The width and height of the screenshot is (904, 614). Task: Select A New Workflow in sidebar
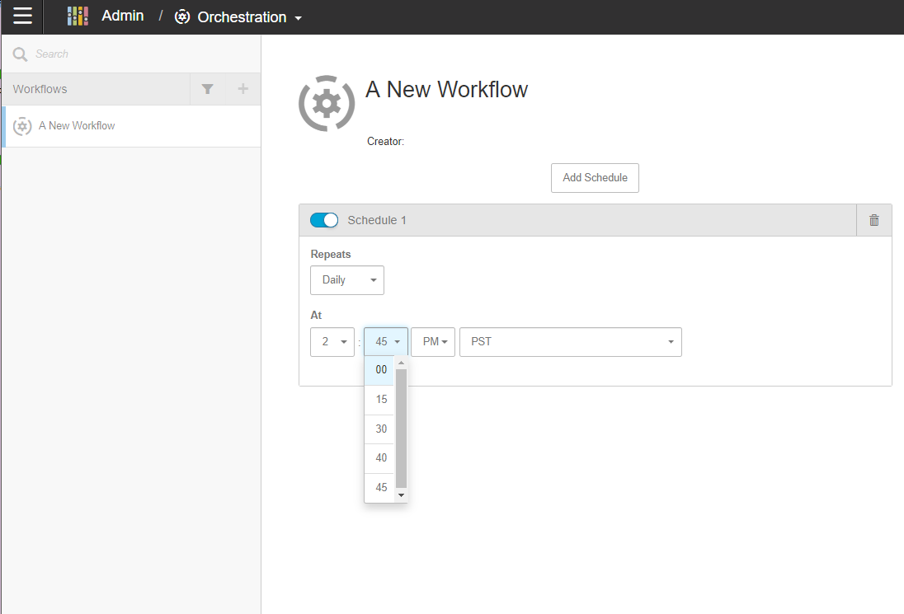(77, 126)
